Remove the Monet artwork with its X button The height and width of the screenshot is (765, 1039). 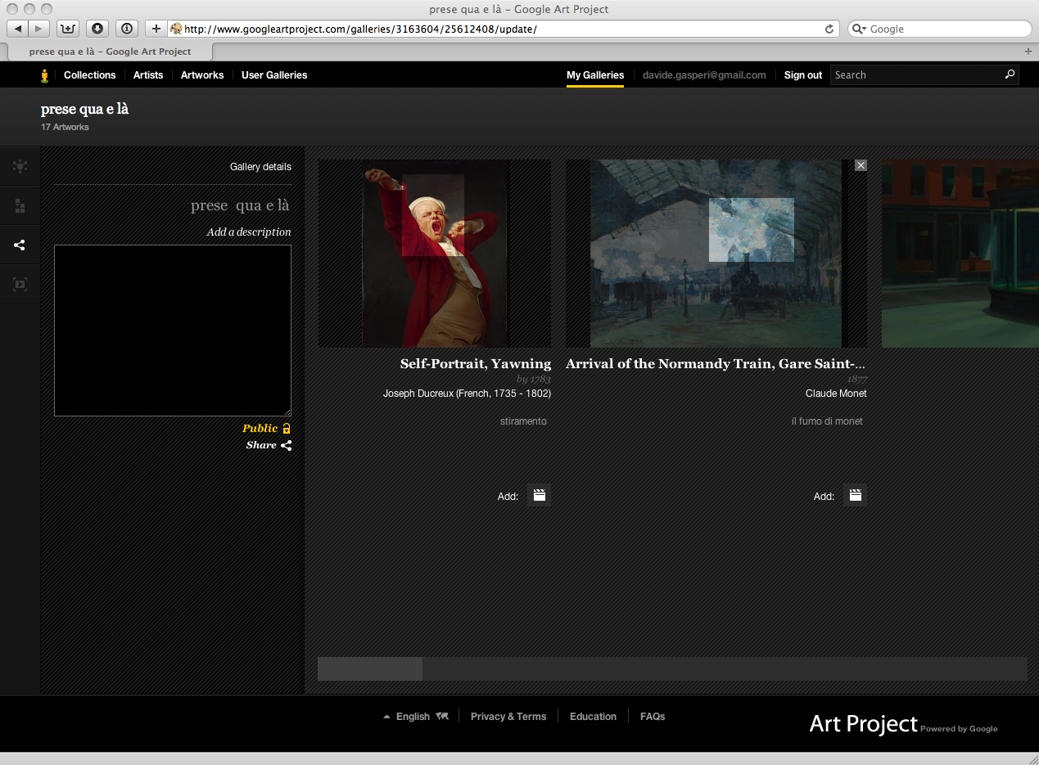coord(861,165)
